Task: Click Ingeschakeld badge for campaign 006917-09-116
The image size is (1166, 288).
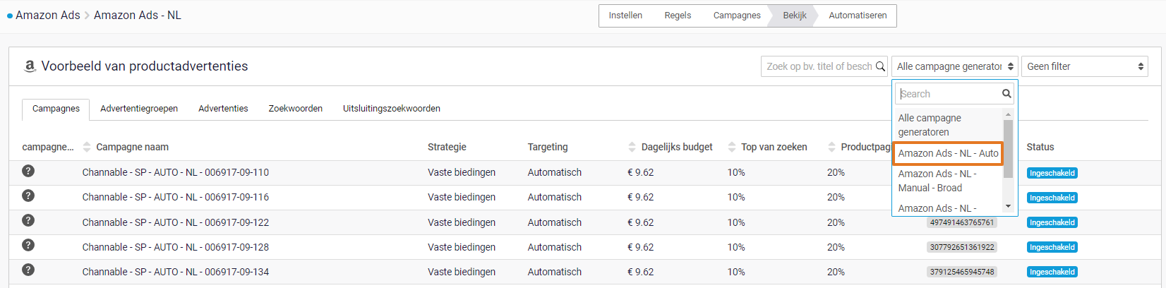Action: 1052,198
